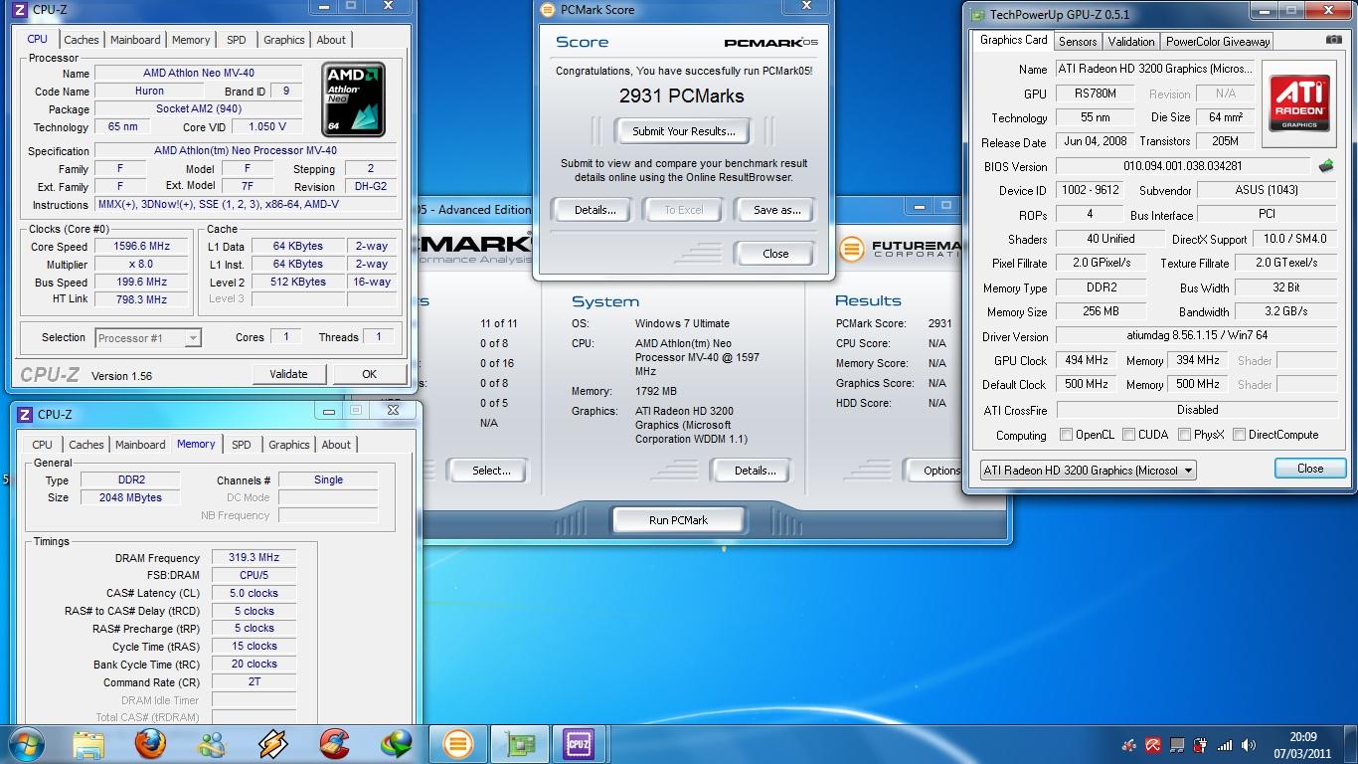Click the PCMark Score title bar icon
1358x764 pixels.
[547, 10]
